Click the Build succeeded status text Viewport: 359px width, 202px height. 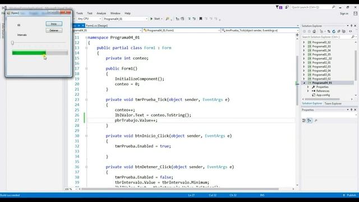tap(10, 195)
